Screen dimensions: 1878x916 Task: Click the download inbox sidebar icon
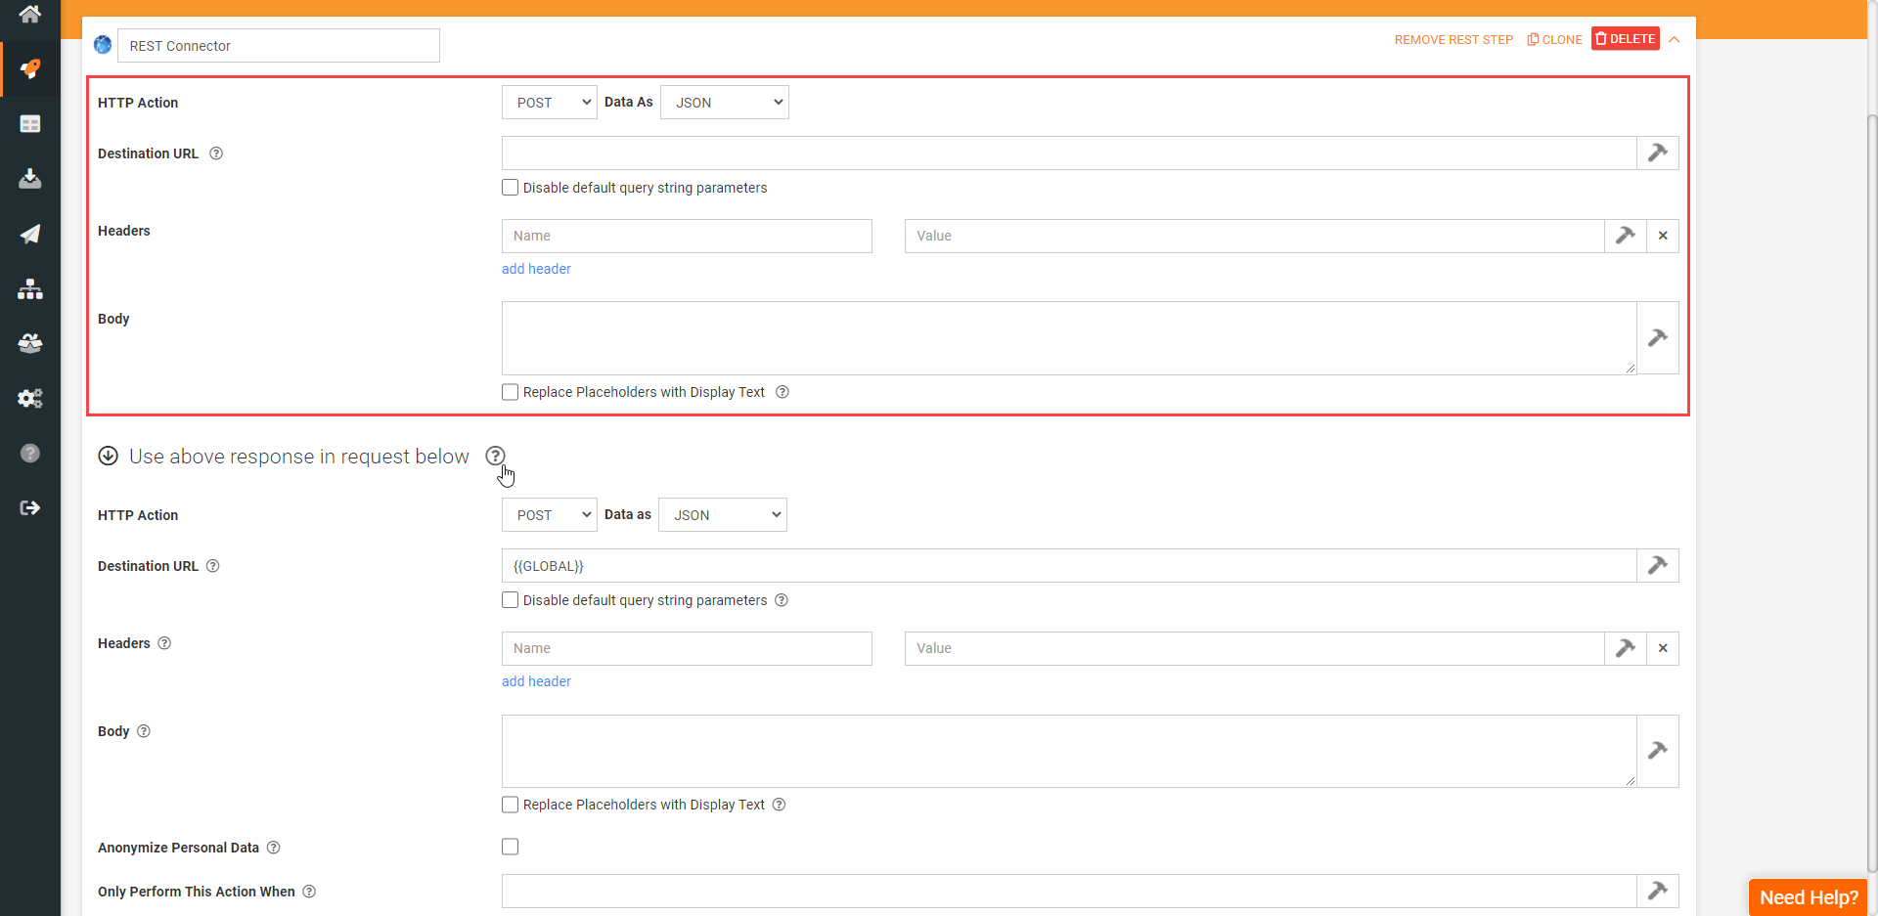point(30,179)
